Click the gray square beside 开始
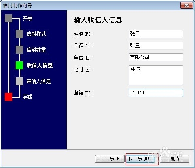195x168 pixels. click(x=8, y=18)
